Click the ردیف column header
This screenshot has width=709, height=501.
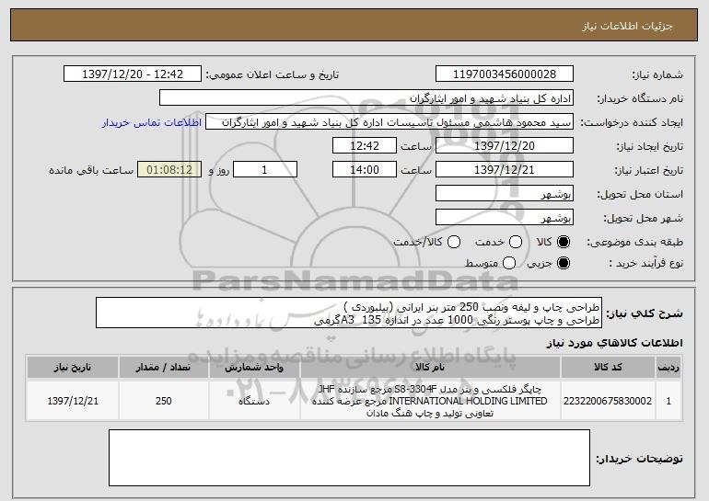(x=668, y=367)
